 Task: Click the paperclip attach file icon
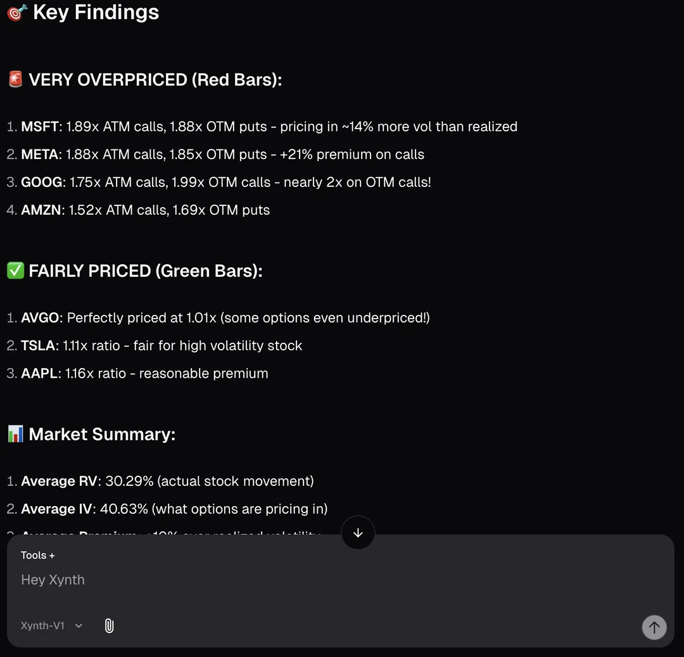[109, 626]
